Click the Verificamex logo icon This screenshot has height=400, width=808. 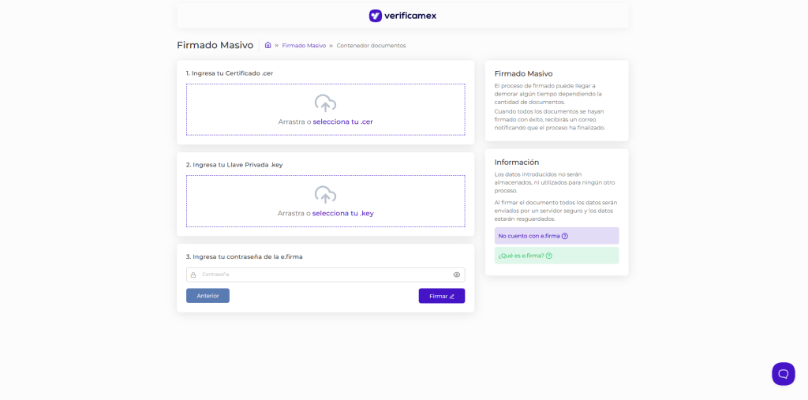376,16
